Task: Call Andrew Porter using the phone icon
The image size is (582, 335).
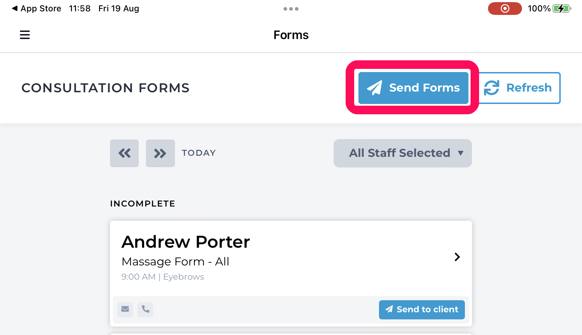Action: [145, 309]
